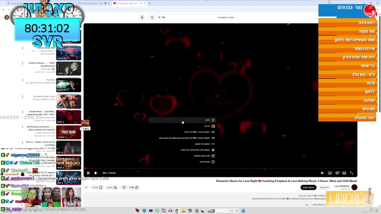Open options menu for Tove Lo Habits video
This screenshot has width=381, height=214.
click(22, 142)
